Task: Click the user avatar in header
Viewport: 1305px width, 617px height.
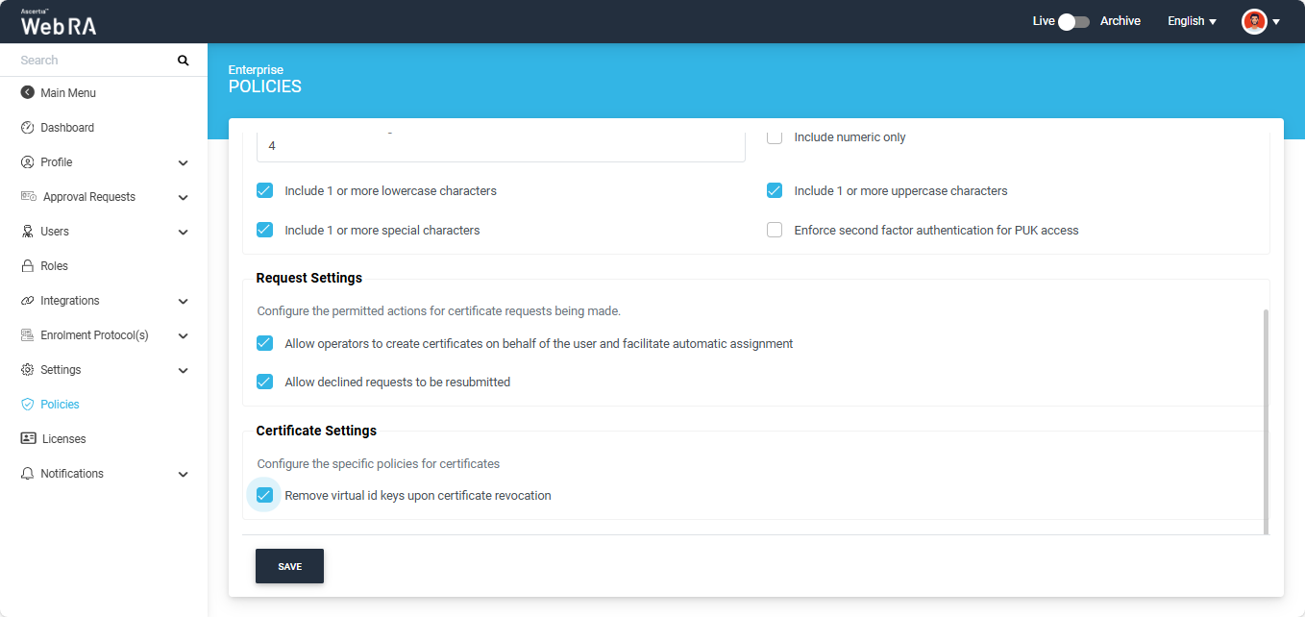Action: point(1253,21)
